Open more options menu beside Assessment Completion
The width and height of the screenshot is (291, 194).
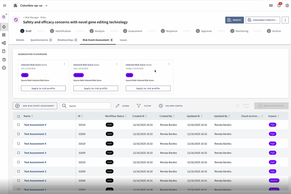click(285, 20)
